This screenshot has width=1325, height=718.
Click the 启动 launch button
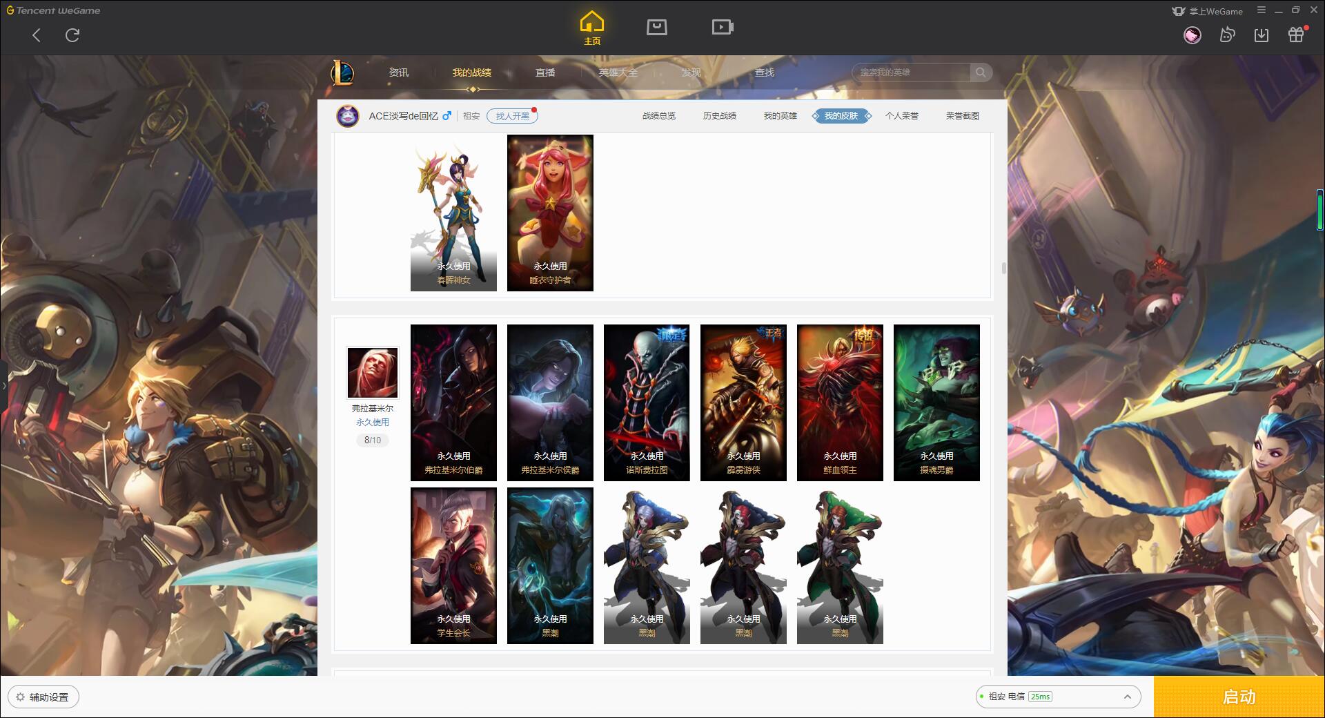coord(1239,697)
